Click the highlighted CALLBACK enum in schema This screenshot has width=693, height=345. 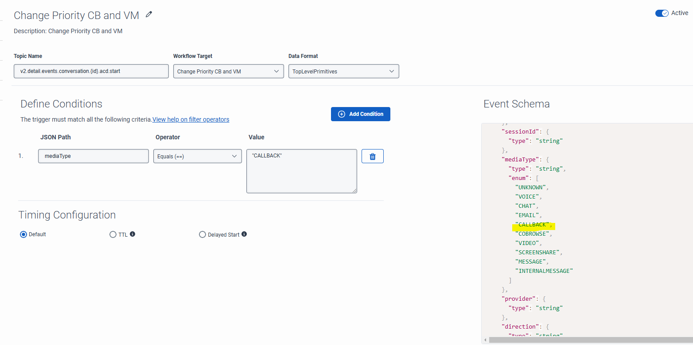coord(533,225)
